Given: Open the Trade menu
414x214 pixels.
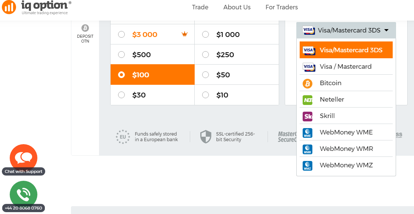Looking at the screenshot, I should (x=200, y=7).
